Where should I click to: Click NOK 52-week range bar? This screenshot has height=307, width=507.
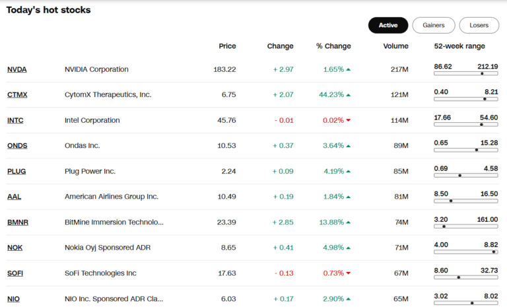pos(466,252)
